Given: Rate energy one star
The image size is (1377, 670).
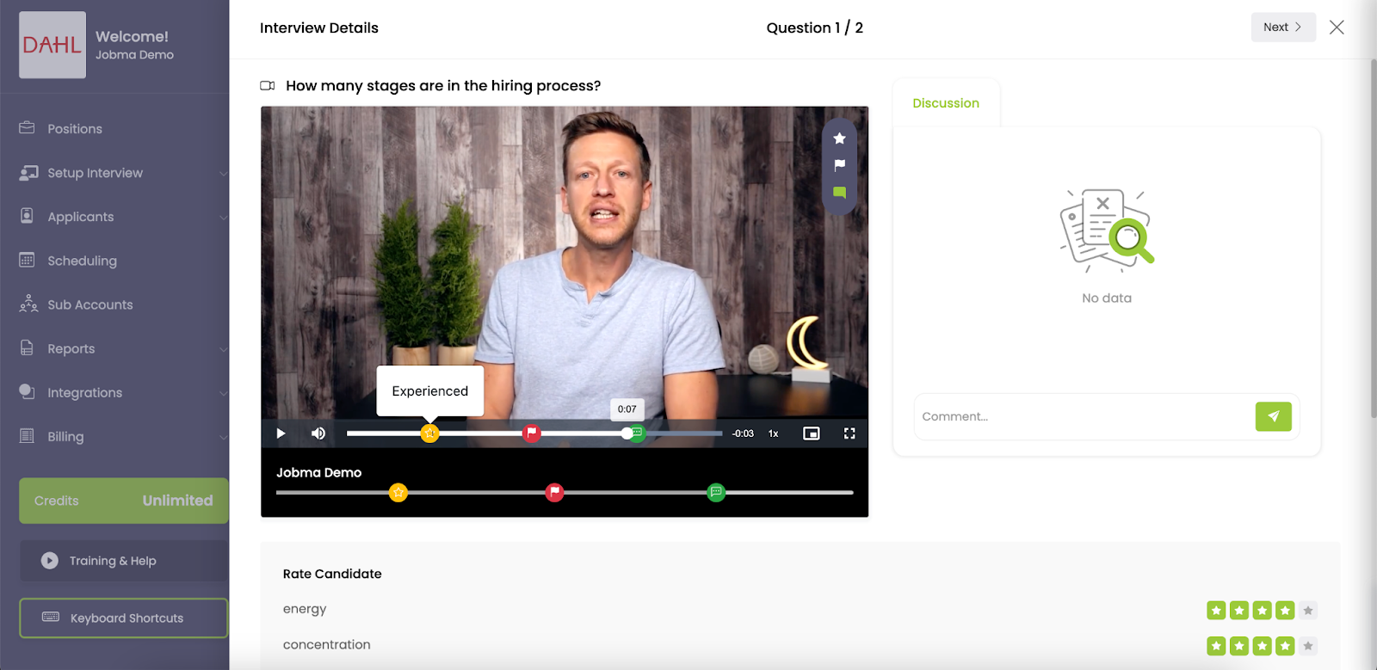Looking at the screenshot, I should 1216,611.
